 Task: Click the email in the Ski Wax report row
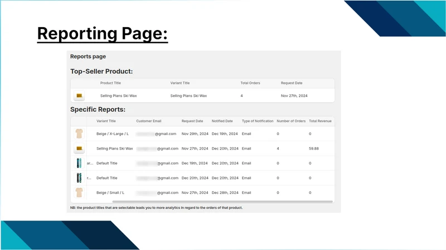157,148
